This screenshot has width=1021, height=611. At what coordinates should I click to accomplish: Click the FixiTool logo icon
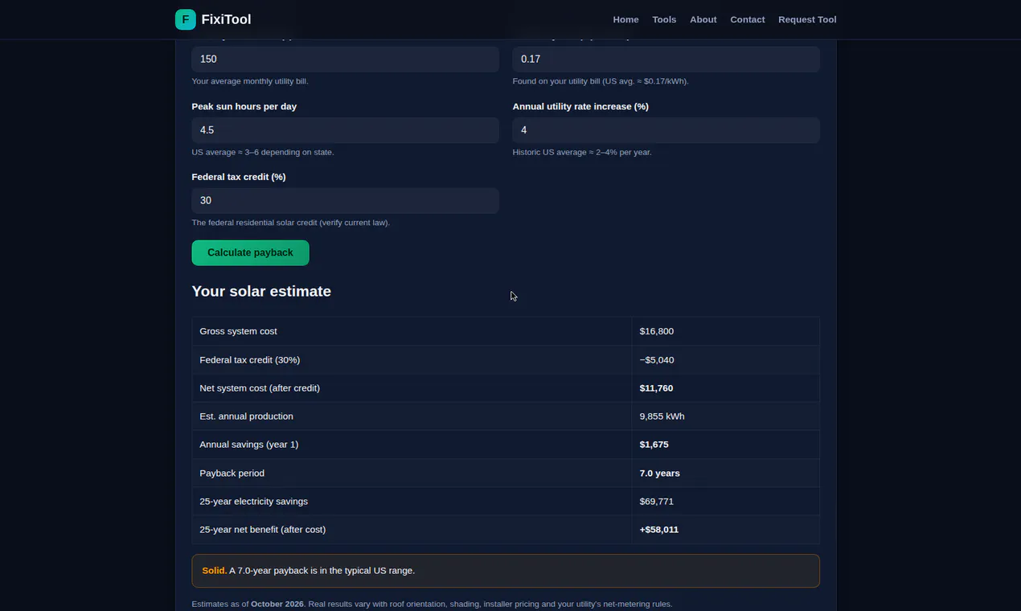[185, 19]
